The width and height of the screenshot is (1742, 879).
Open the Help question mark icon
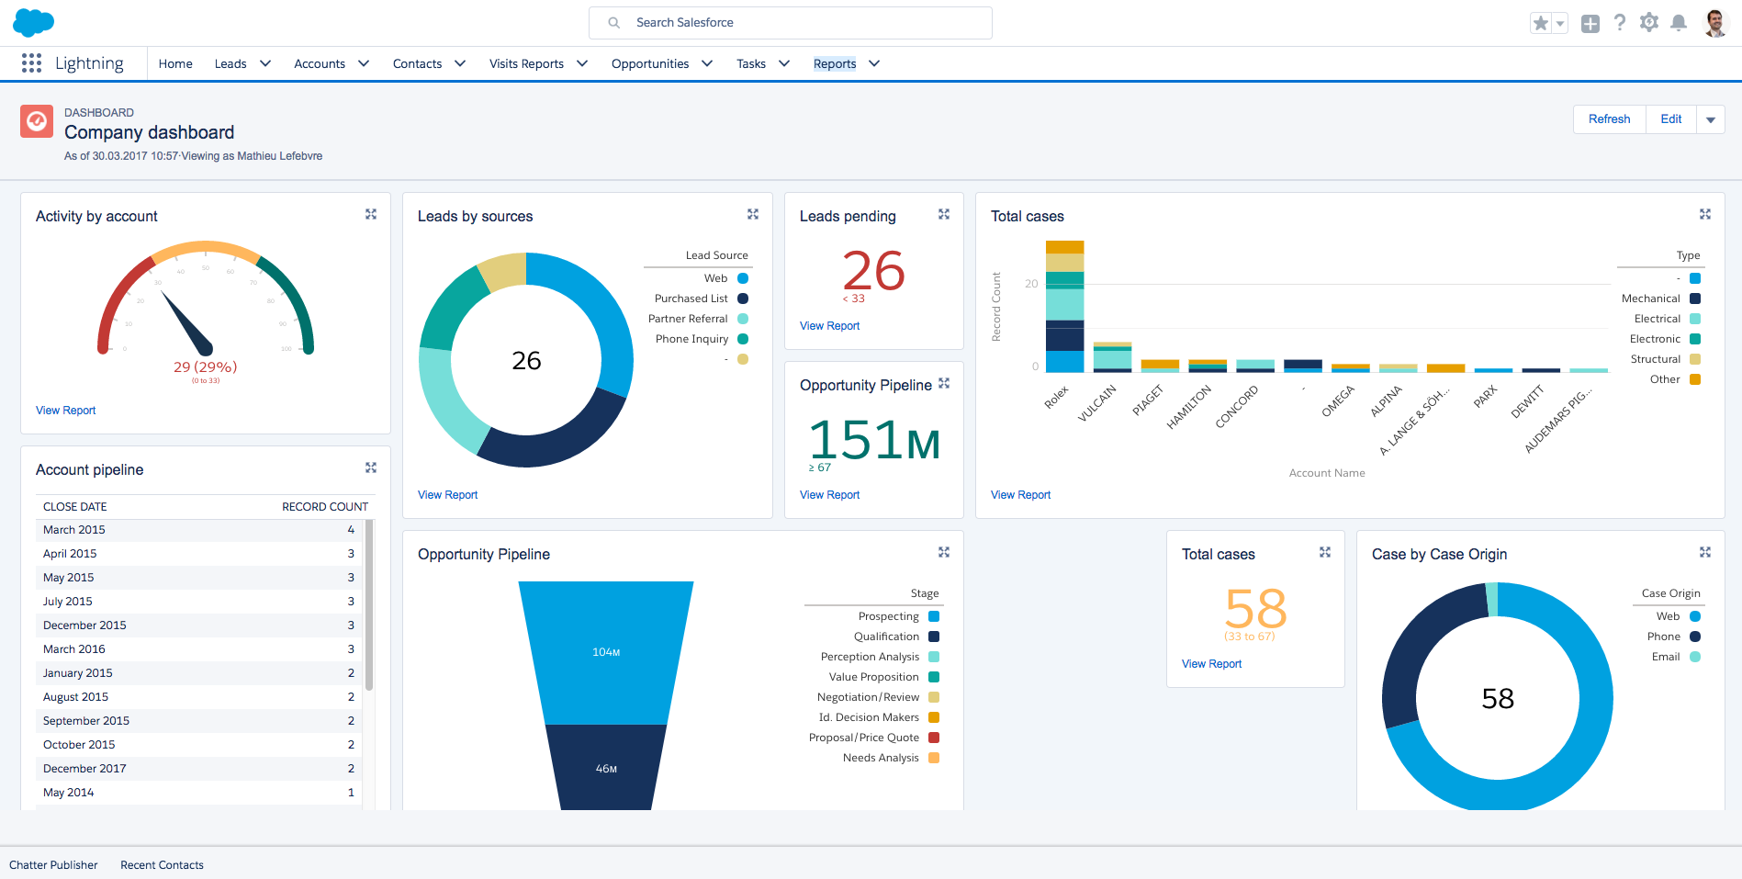(x=1620, y=23)
